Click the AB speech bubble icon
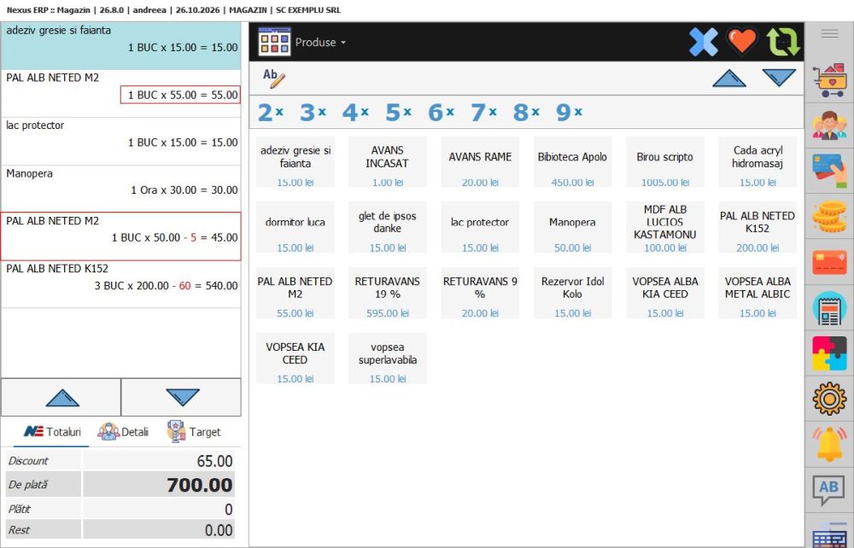 click(829, 489)
